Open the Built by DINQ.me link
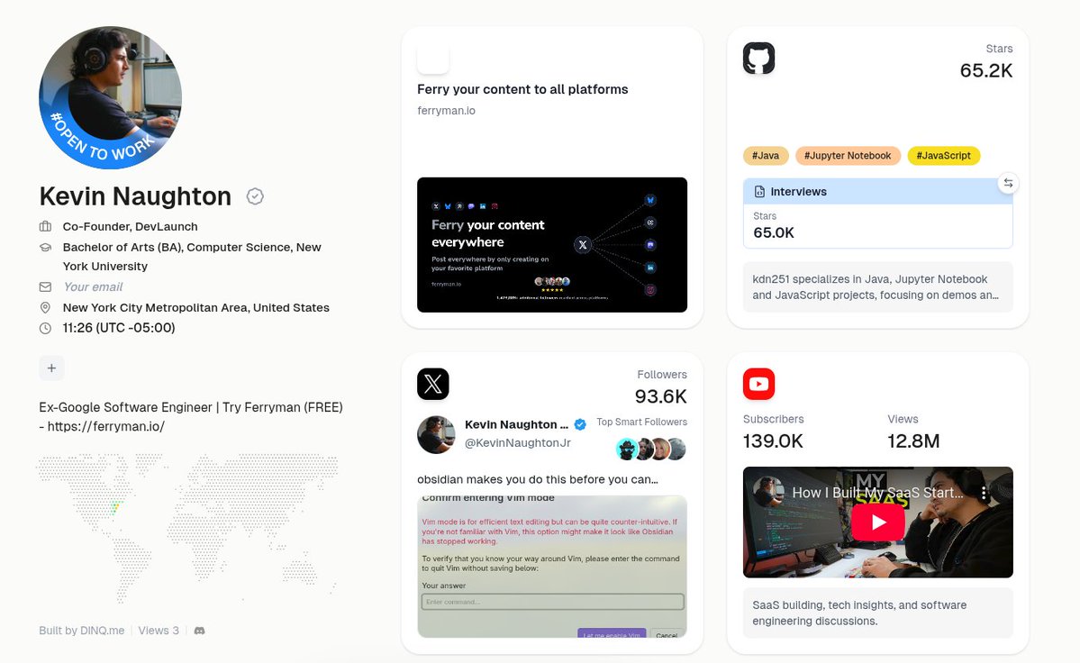The width and height of the screenshot is (1080, 663). coord(82,631)
